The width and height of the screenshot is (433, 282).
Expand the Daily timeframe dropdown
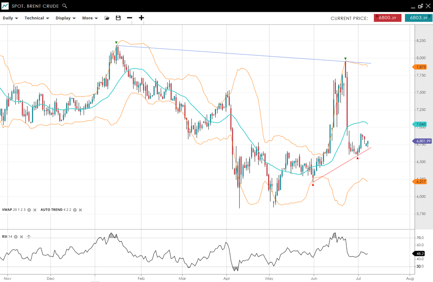click(10, 18)
